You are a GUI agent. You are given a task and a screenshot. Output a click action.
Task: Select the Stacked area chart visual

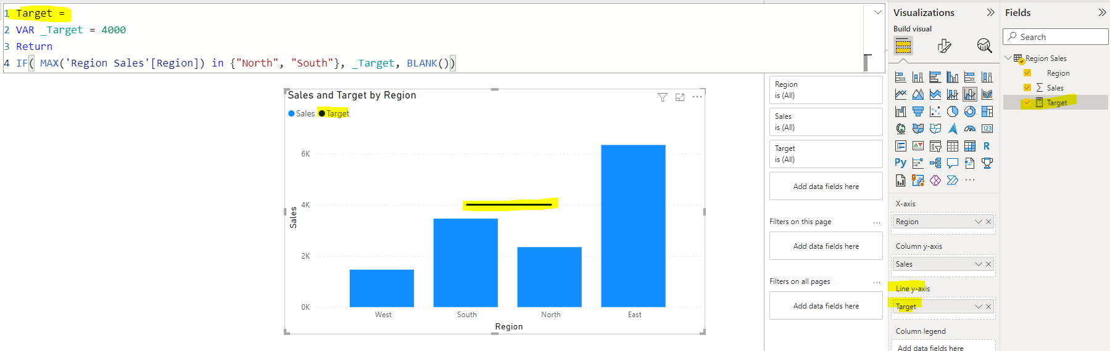click(935, 94)
